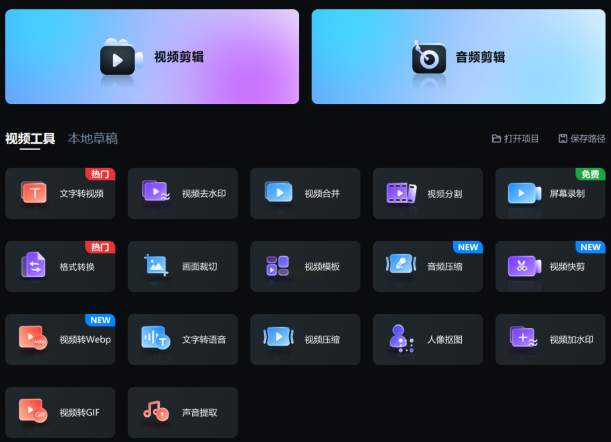Screen dimensions: 611x442
Task: Select the 视频工具 tab
Action: tap(30, 139)
